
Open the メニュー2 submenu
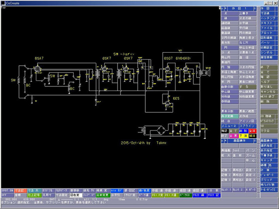coord(229,126)
